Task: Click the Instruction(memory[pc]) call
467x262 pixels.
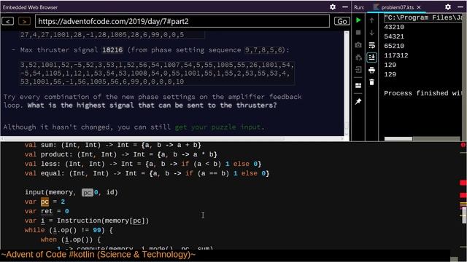Action: (x=103, y=221)
